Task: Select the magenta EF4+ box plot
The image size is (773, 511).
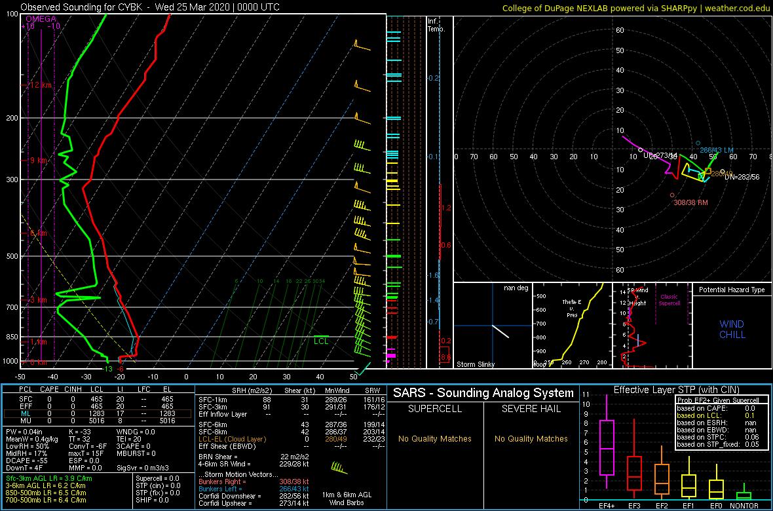Action: click(x=607, y=447)
